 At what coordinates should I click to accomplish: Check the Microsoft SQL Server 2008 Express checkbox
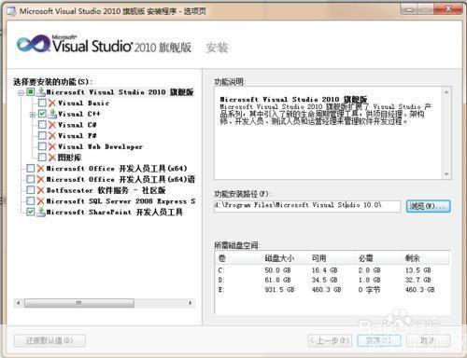tap(30, 201)
